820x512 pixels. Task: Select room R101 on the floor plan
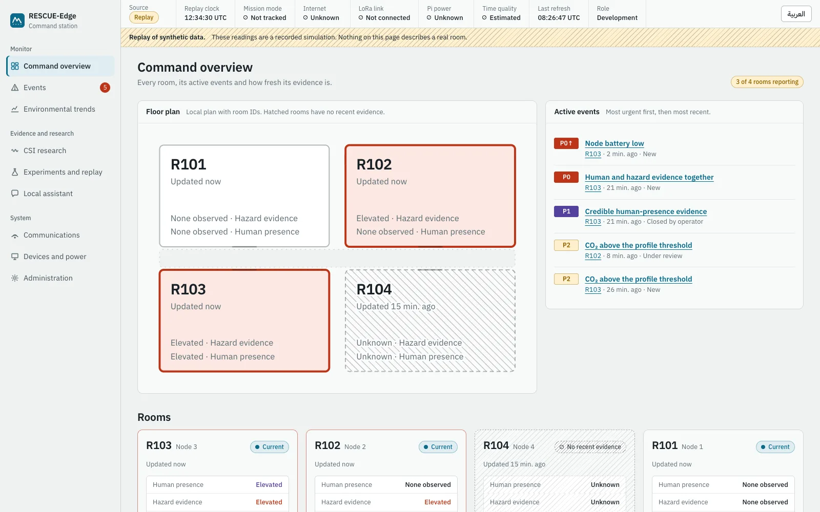coord(244,196)
